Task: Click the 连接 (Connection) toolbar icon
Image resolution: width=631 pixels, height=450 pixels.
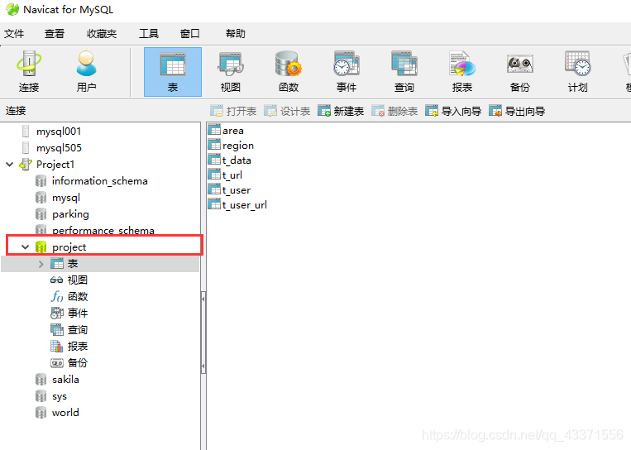Action: coord(29,72)
